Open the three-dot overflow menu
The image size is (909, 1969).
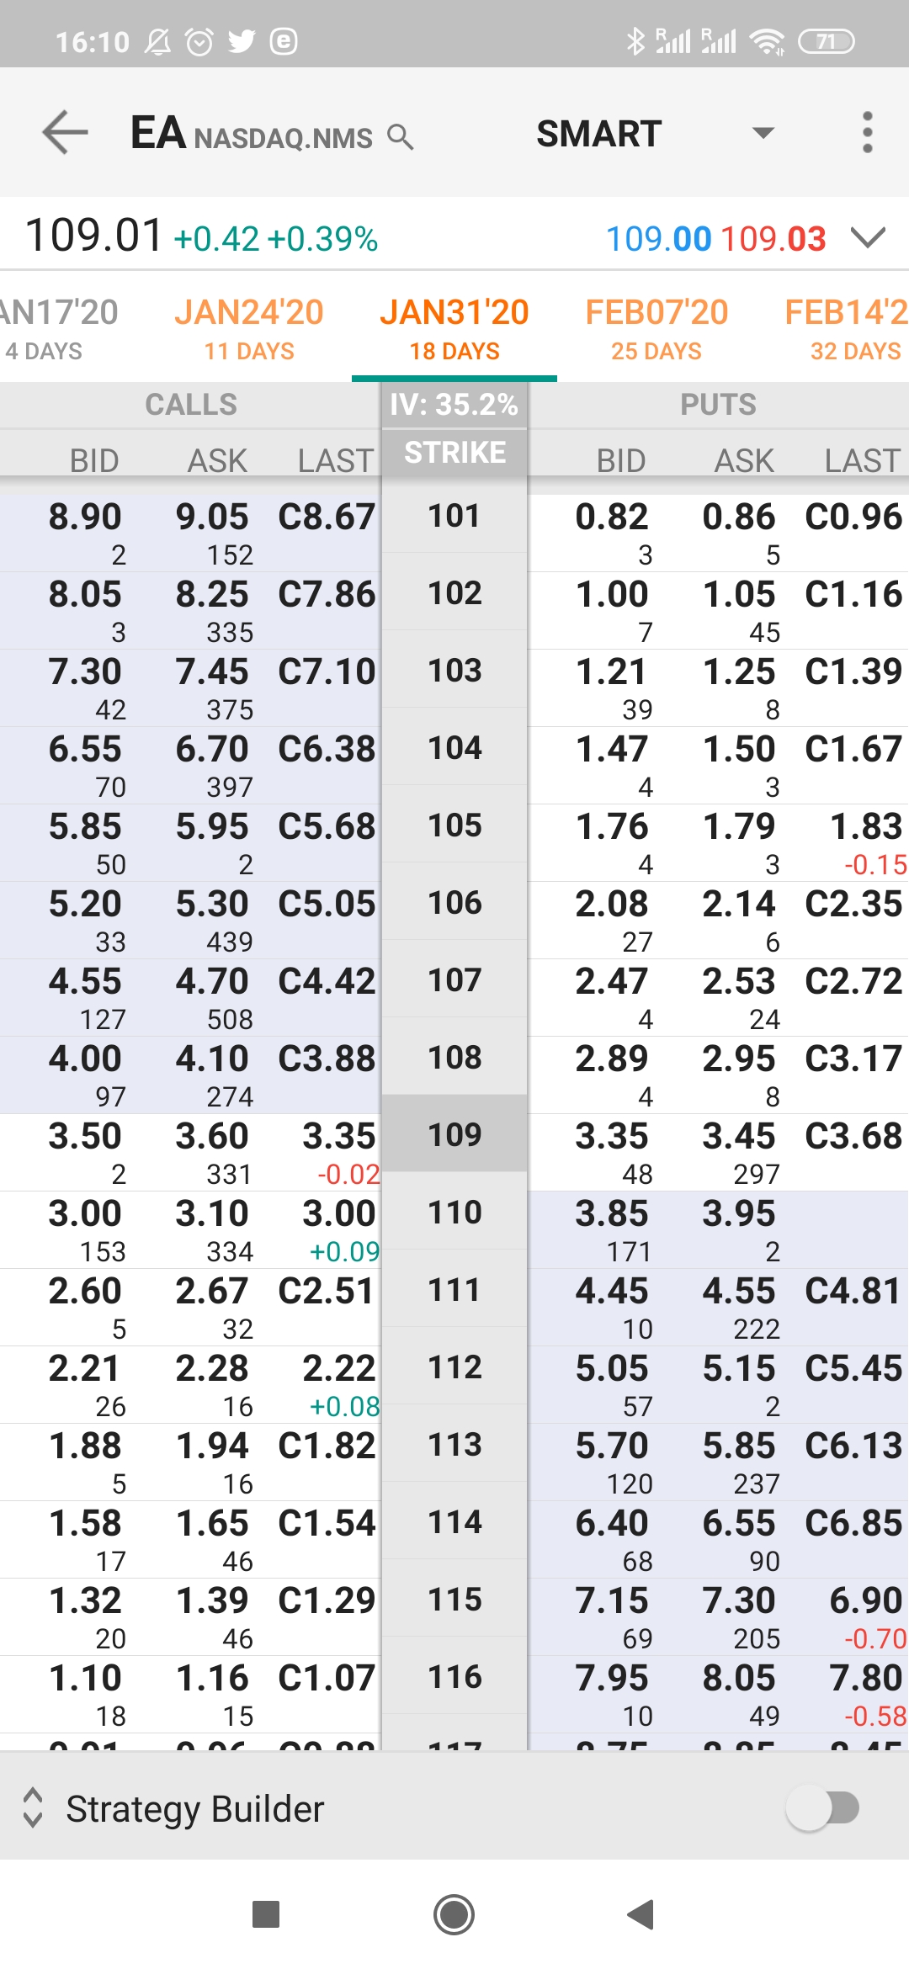pos(867,133)
